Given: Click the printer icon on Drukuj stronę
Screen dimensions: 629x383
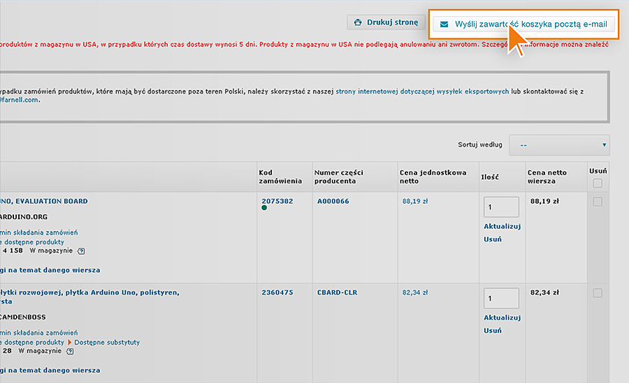Looking at the screenshot, I should (x=358, y=22).
